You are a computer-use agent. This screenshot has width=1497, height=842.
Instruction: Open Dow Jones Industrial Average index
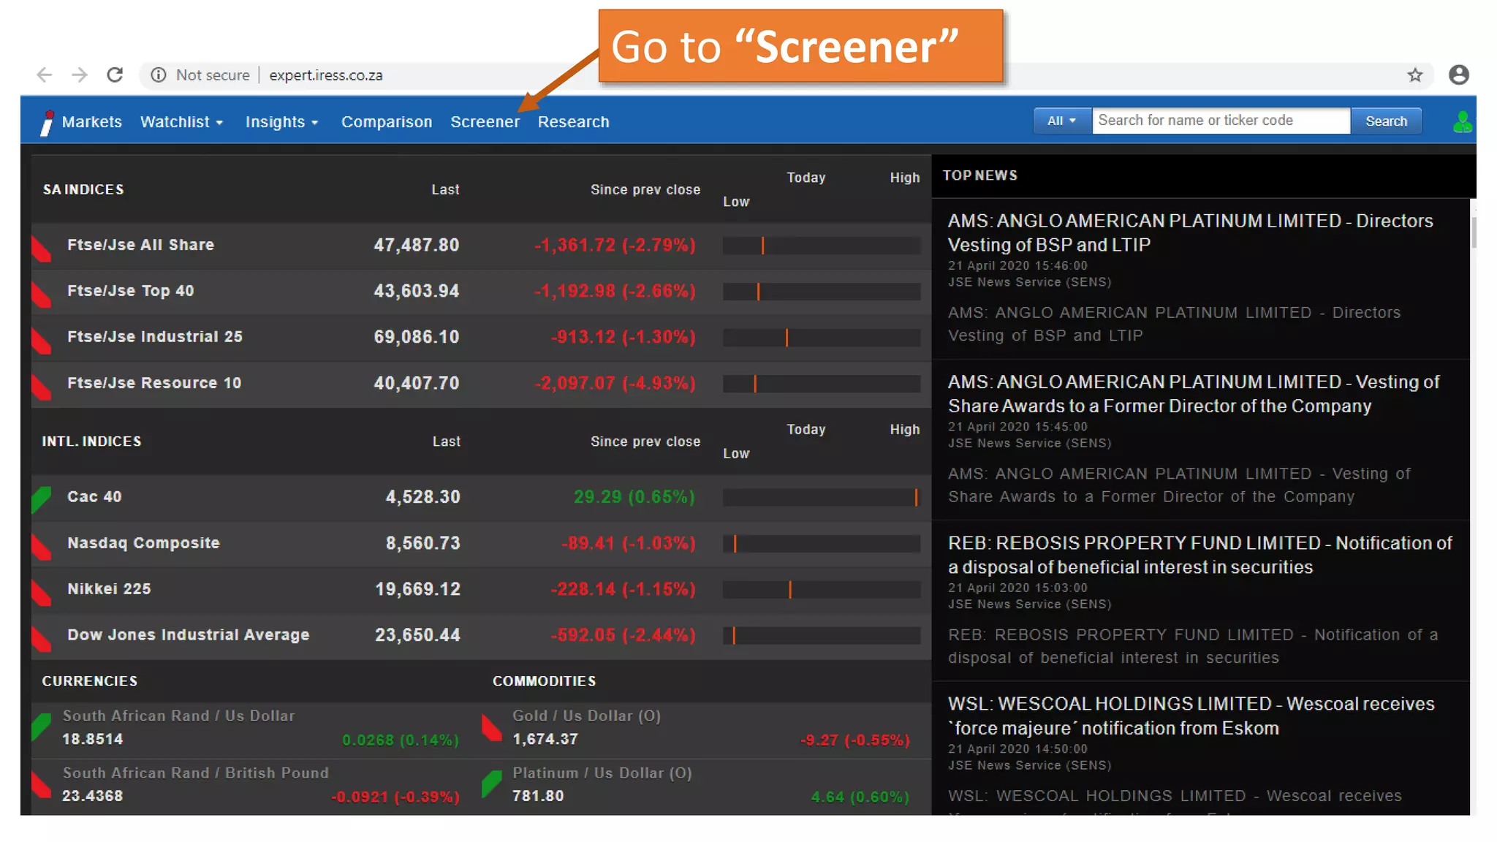189,635
